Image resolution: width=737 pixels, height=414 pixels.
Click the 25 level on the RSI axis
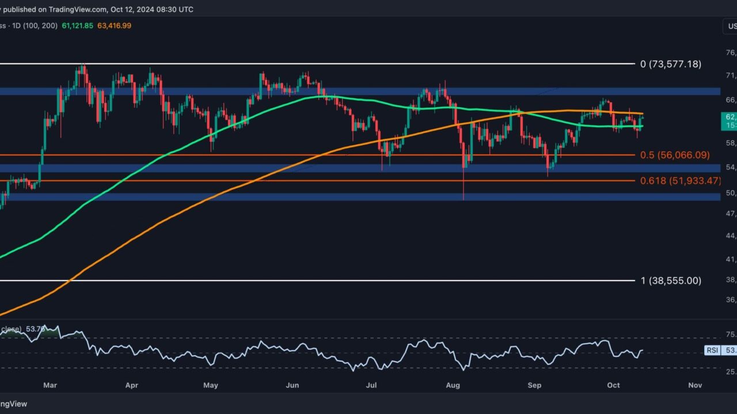coord(731,371)
